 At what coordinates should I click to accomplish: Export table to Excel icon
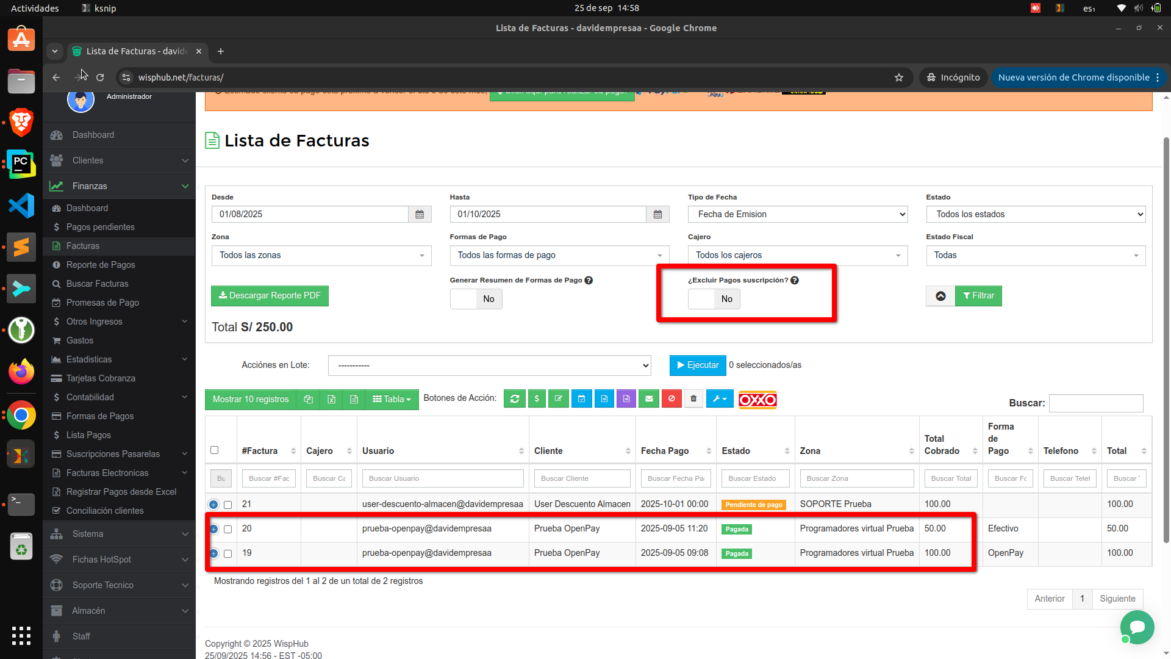pyautogui.click(x=331, y=399)
